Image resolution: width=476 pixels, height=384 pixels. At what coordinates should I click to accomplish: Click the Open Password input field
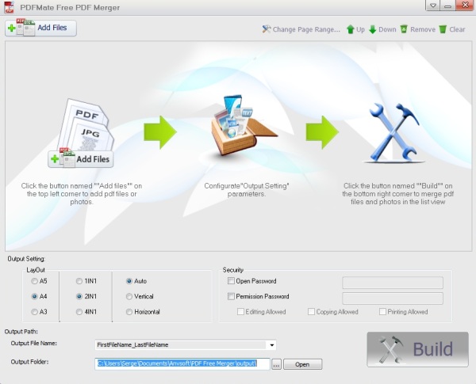[393, 283]
